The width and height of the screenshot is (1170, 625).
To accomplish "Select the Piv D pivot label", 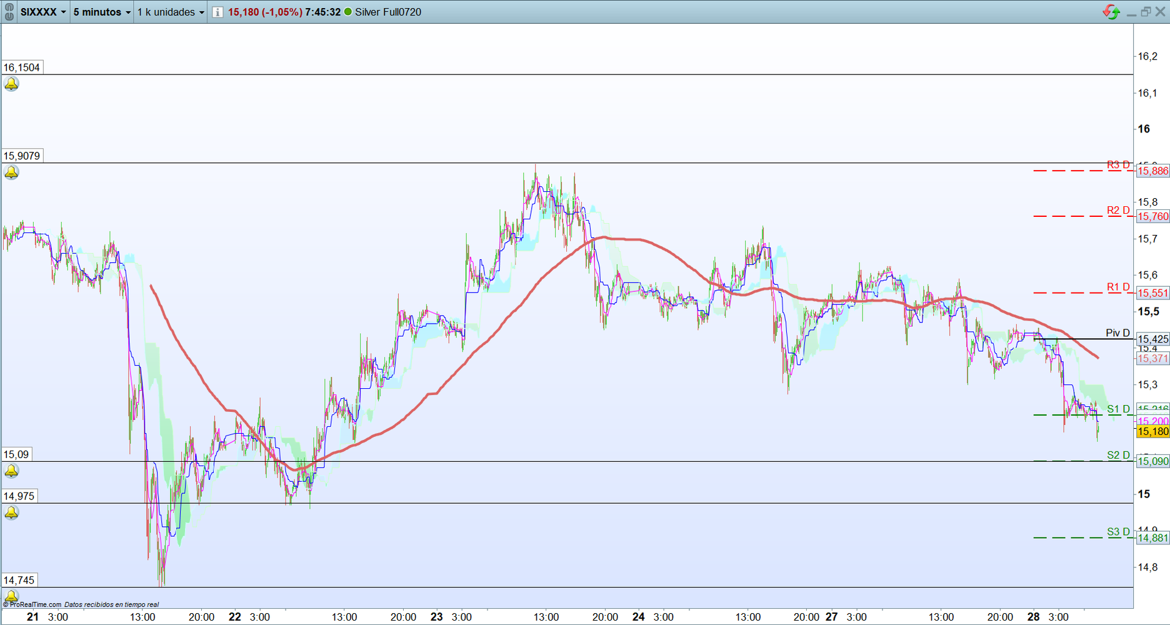I will (1117, 333).
